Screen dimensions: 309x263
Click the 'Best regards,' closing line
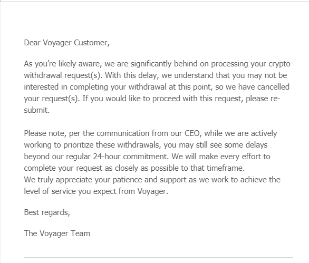point(47,212)
